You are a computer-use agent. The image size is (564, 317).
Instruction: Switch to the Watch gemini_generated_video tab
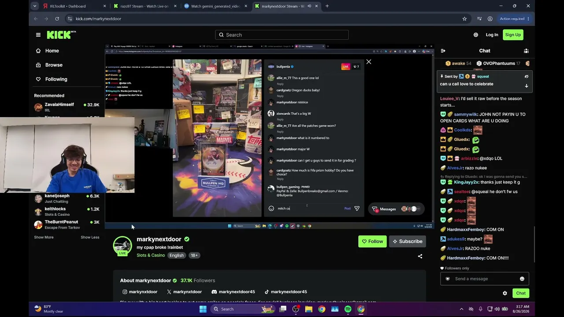point(215,6)
